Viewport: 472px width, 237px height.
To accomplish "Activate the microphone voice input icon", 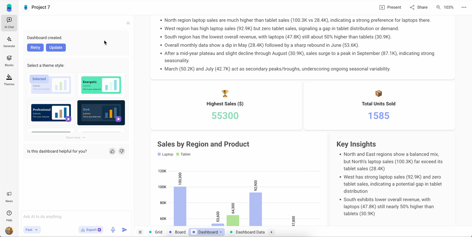I will pos(113,230).
